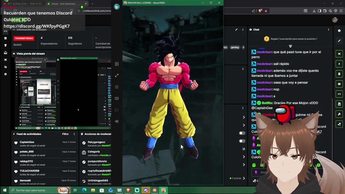Toggle the wrench widget button in right rail
Image resolution: width=345 pixels, height=194 pixels.
[x=339, y=114]
